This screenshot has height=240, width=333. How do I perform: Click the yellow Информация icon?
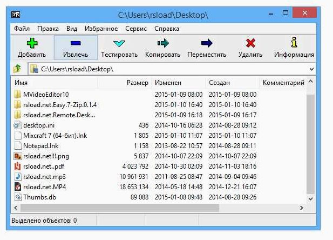pos(294,42)
